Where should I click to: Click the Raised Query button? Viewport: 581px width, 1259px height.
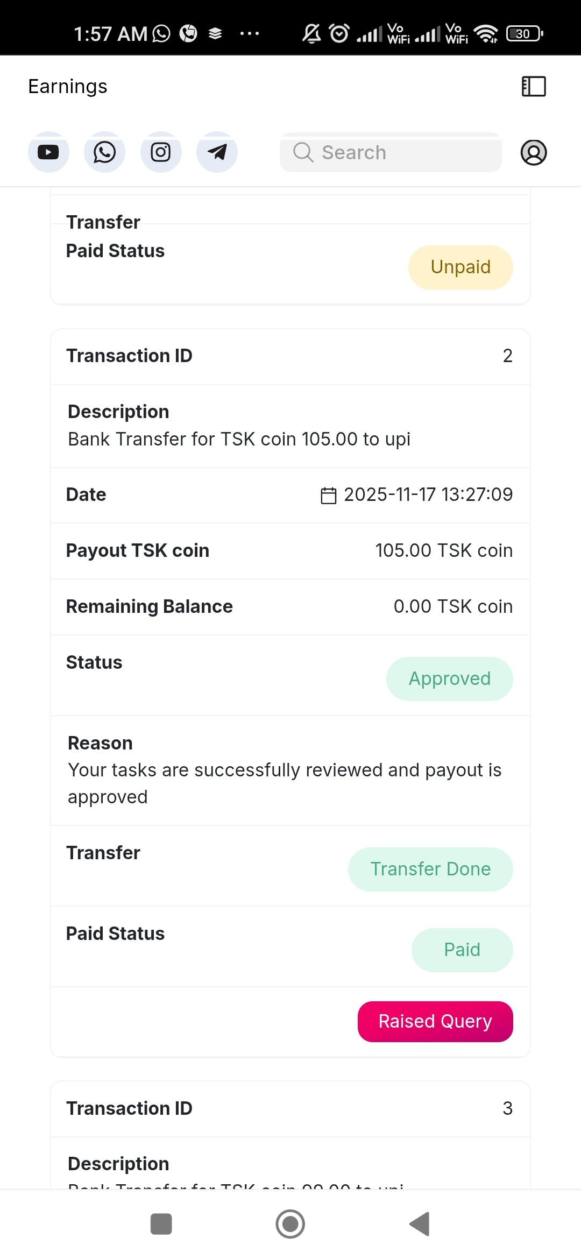click(x=435, y=1021)
